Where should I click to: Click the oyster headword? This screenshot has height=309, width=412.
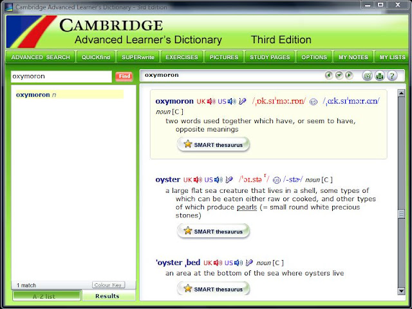pos(167,180)
